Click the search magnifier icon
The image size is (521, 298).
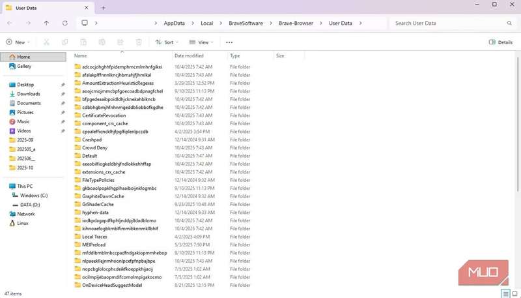pos(510,23)
